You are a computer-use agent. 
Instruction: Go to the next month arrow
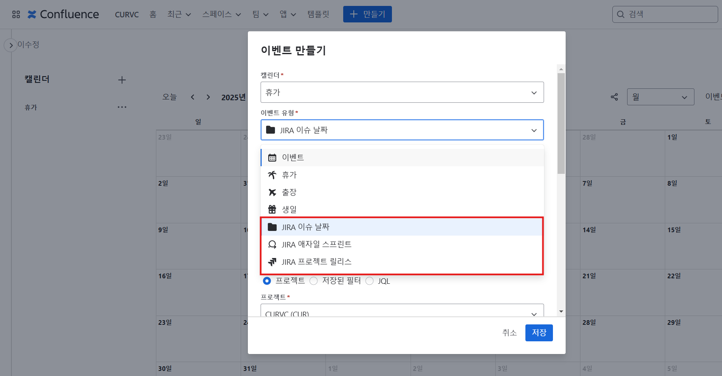pyautogui.click(x=208, y=97)
